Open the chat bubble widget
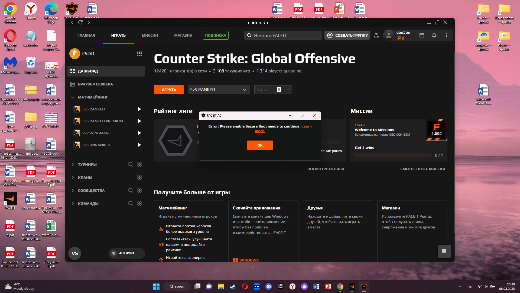This screenshot has width=520, height=293. click(x=444, y=251)
